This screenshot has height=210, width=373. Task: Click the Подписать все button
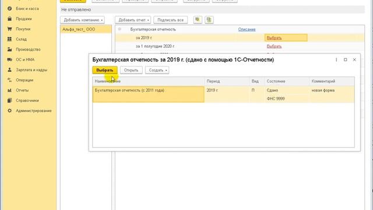point(171,20)
